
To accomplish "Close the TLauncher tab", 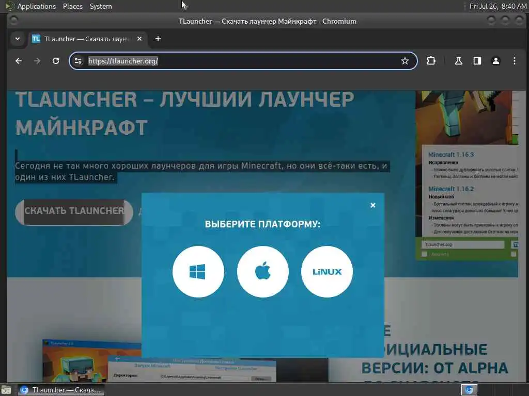I will tap(139, 39).
